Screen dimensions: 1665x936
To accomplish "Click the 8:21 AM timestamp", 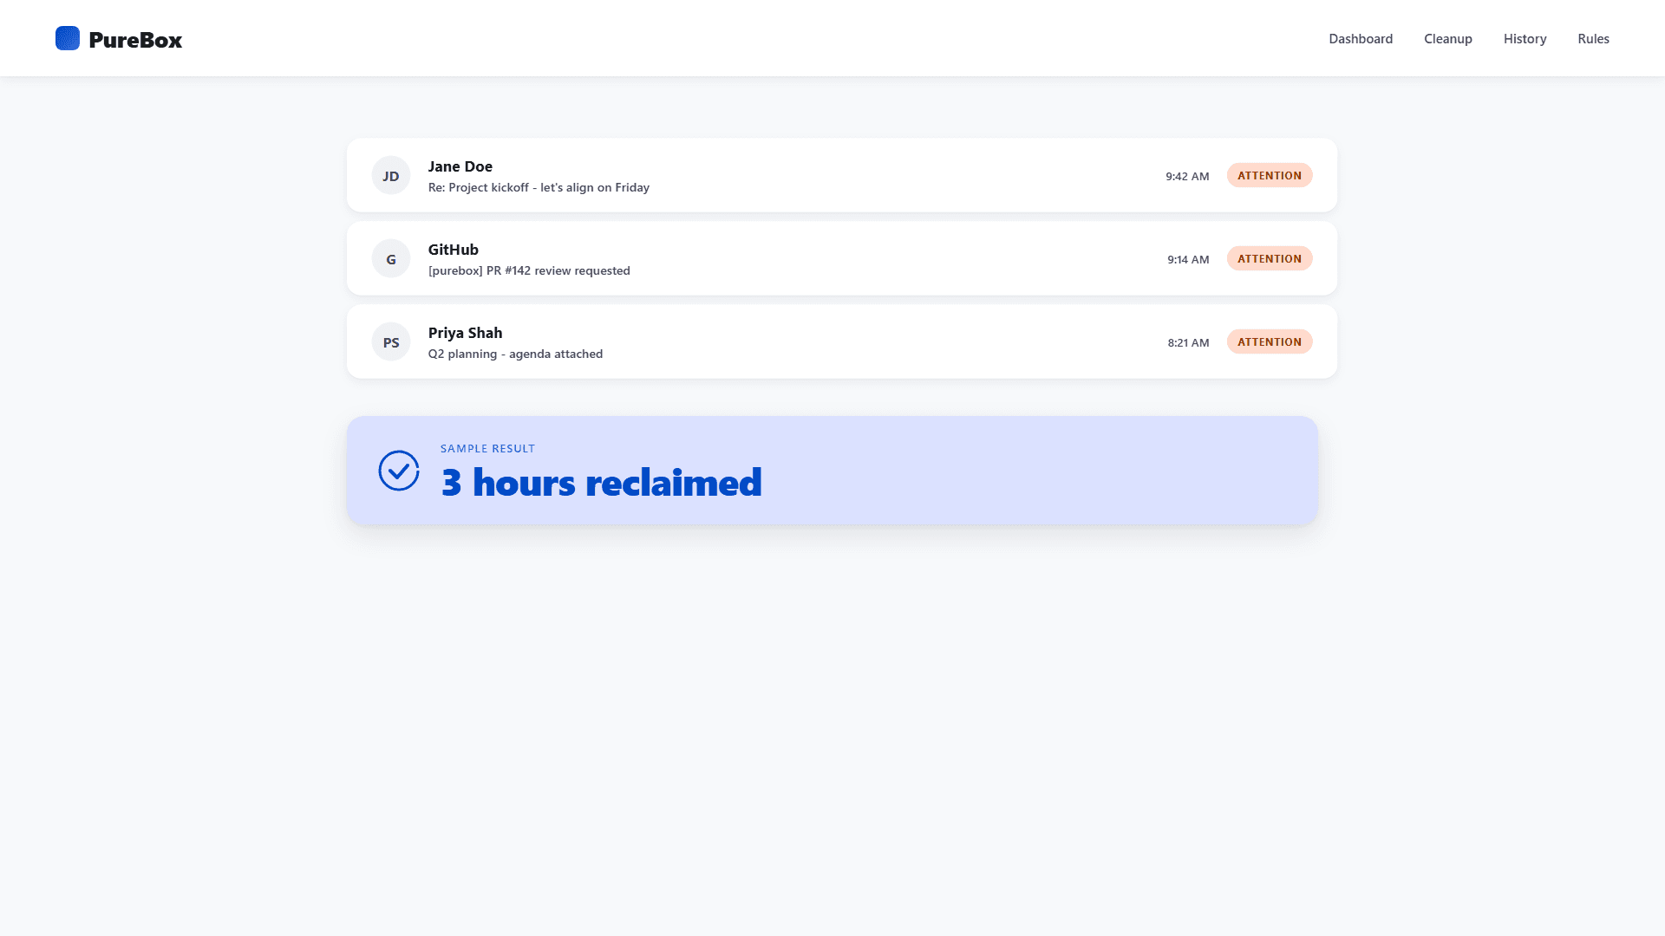I will click(1188, 342).
